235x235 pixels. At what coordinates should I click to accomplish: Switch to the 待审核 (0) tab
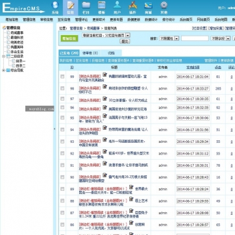tap(90, 53)
